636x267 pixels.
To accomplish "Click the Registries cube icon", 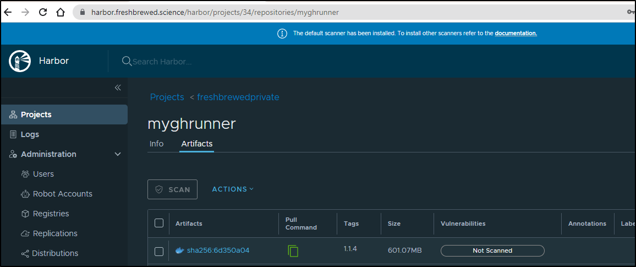I will pyautogui.click(x=25, y=214).
